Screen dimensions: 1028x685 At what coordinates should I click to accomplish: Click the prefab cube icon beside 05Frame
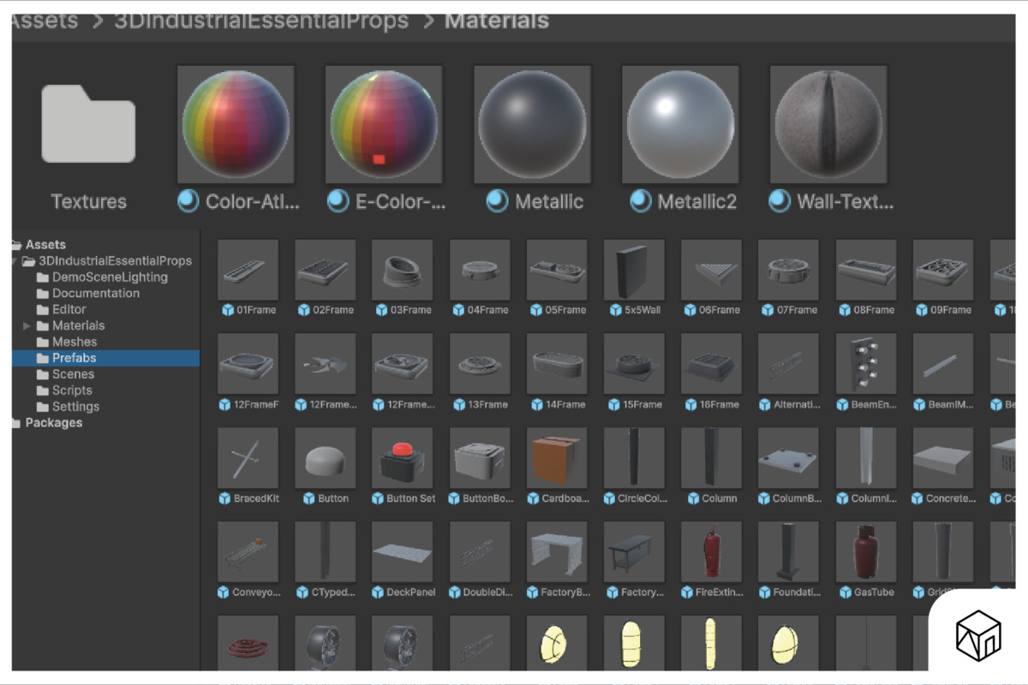point(536,310)
